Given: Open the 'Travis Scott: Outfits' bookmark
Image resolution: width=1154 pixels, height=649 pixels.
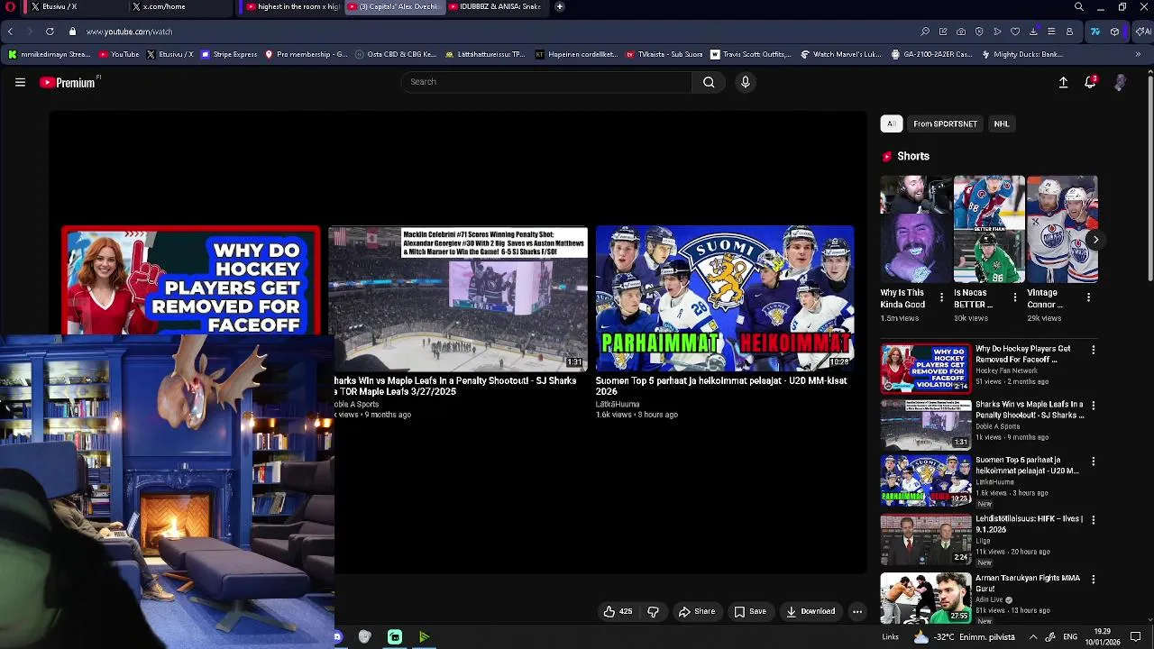Looking at the screenshot, I should (x=751, y=54).
